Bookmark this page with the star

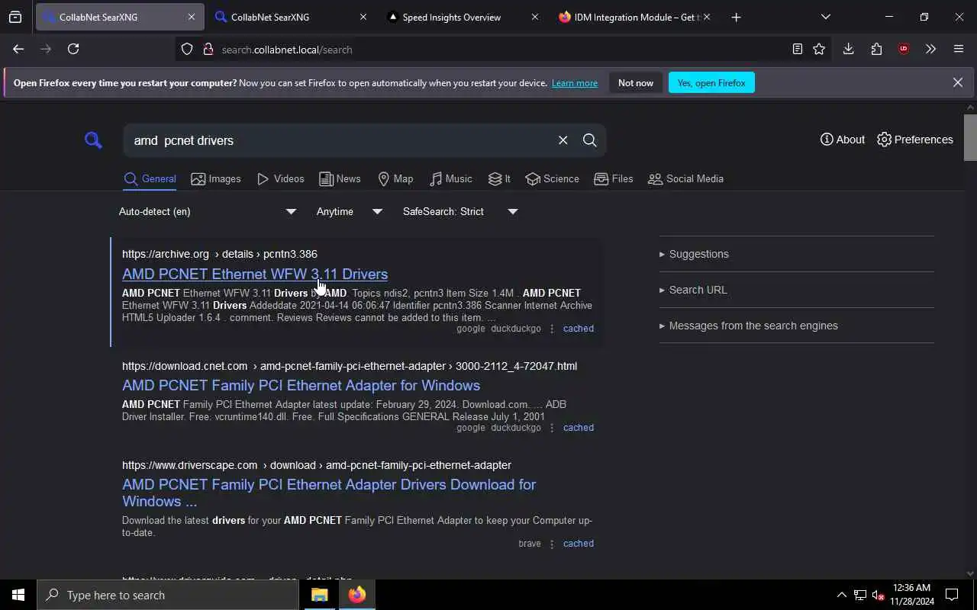[819, 49]
